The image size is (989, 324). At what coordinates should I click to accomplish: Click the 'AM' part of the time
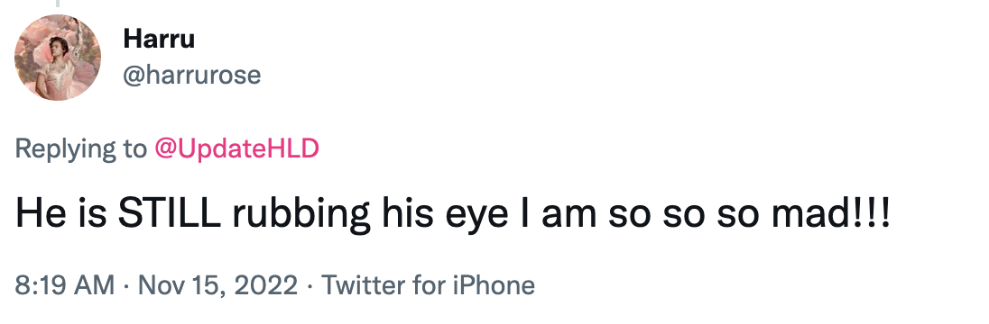pos(93,285)
